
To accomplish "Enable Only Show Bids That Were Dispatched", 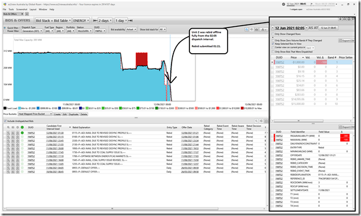I will pos(273,52).
